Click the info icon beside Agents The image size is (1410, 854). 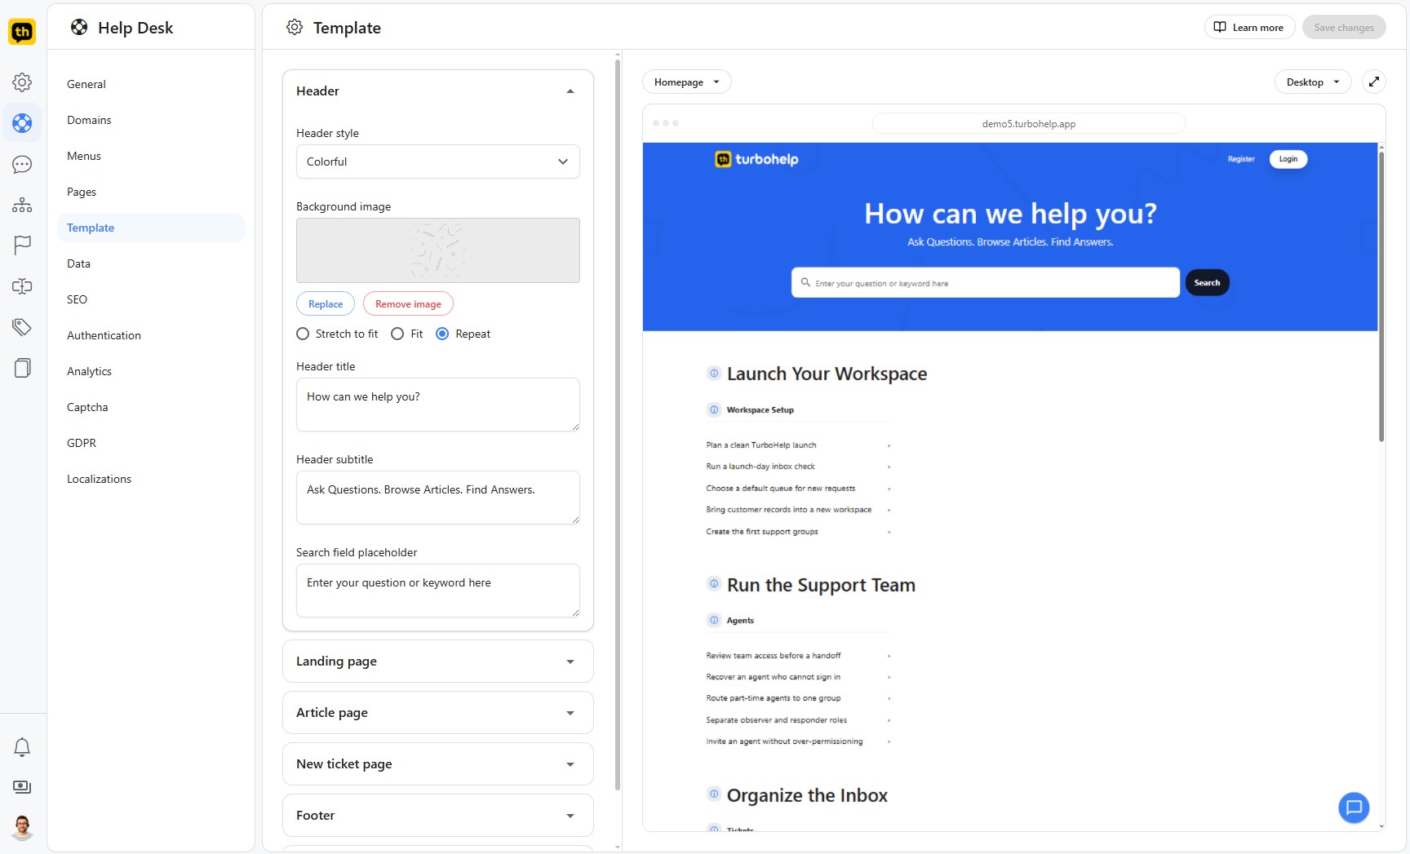coord(714,620)
